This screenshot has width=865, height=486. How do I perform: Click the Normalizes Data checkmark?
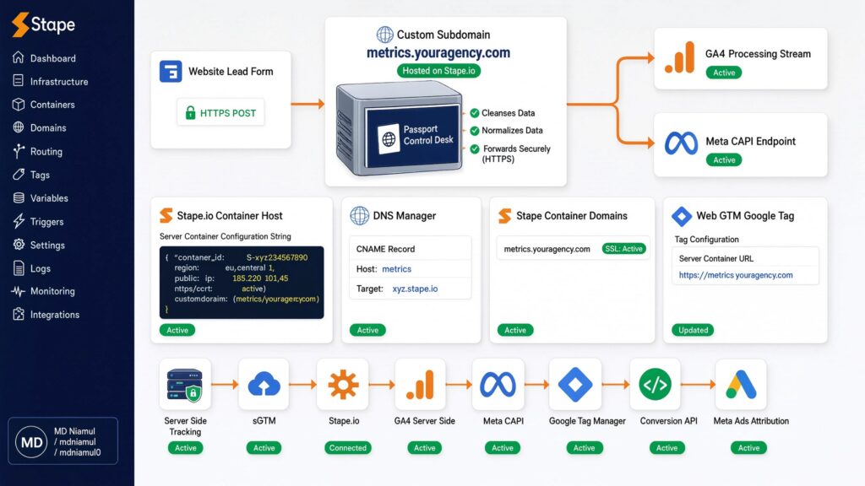[x=475, y=131]
